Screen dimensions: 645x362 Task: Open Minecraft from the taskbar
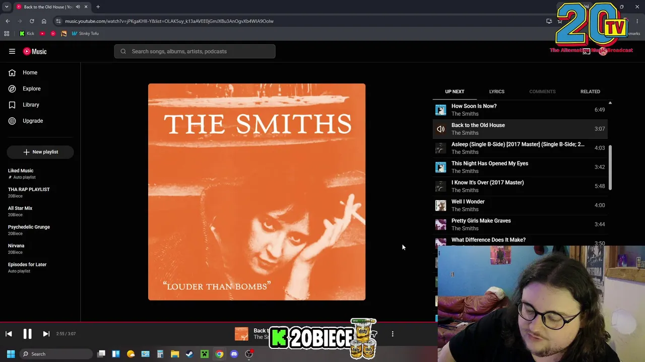click(x=205, y=354)
